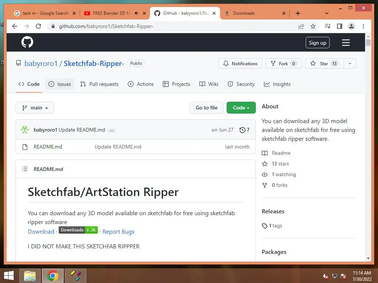Open the GitHub hamburger menu

[x=346, y=43]
